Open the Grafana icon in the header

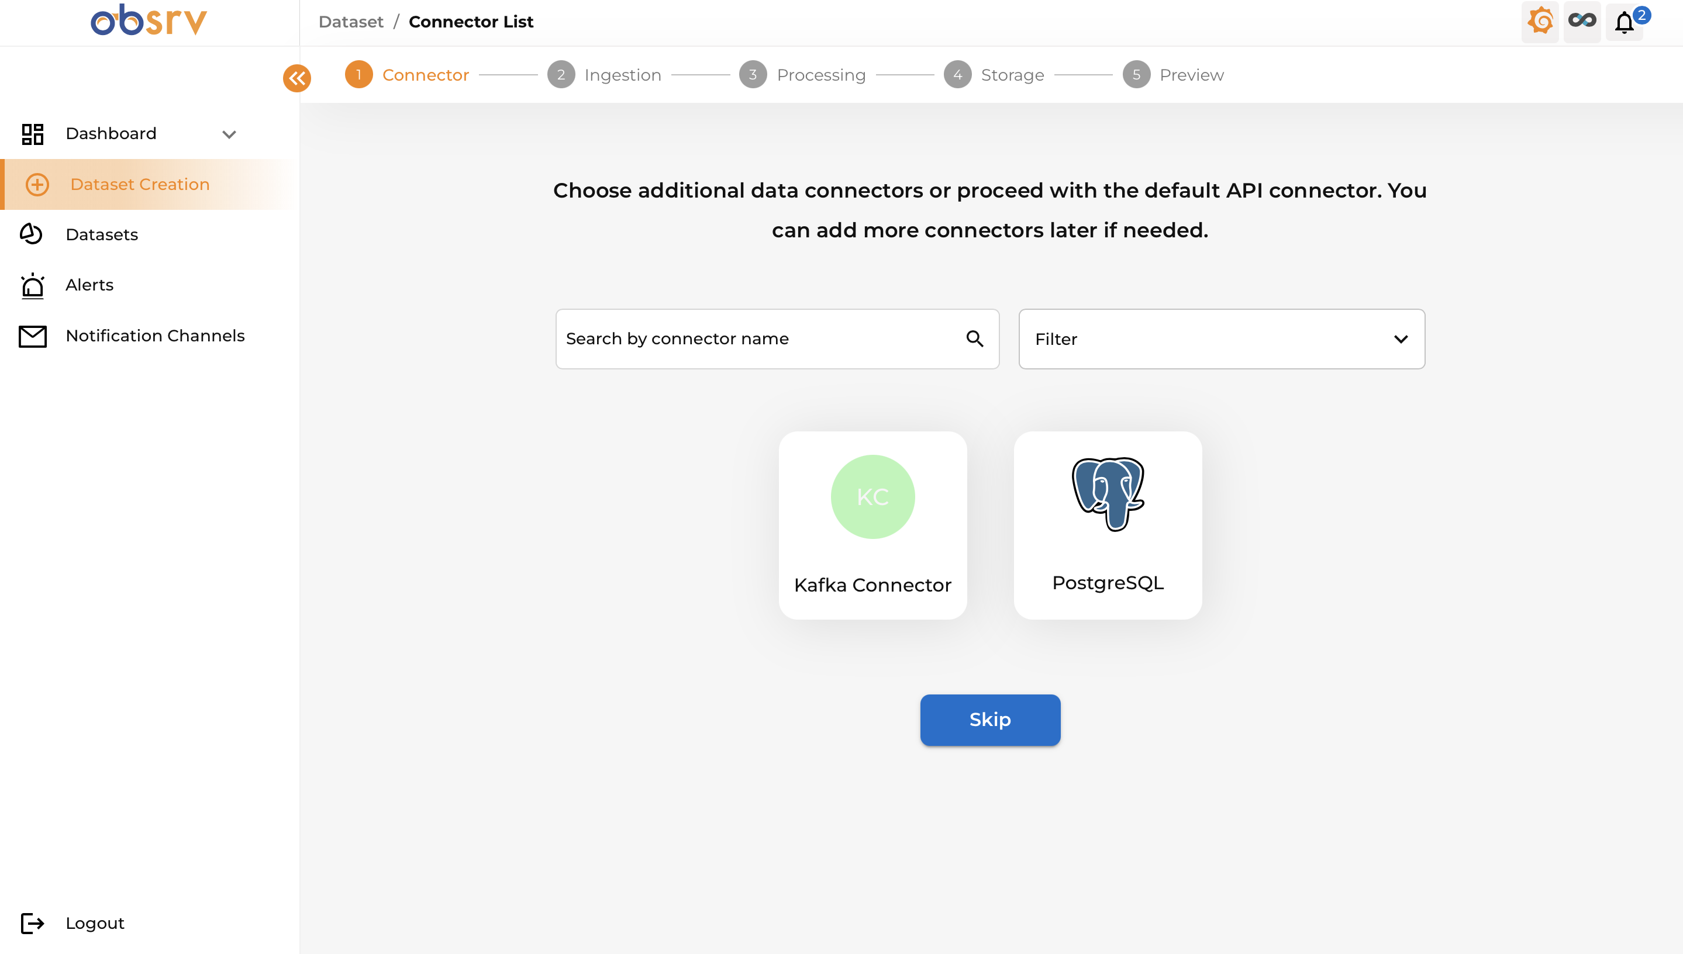[x=1540, y=22]
